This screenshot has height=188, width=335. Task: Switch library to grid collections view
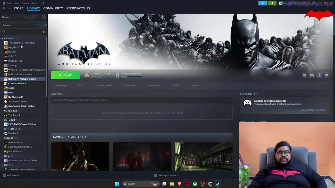pyautogui.click(x=43, y=17)
